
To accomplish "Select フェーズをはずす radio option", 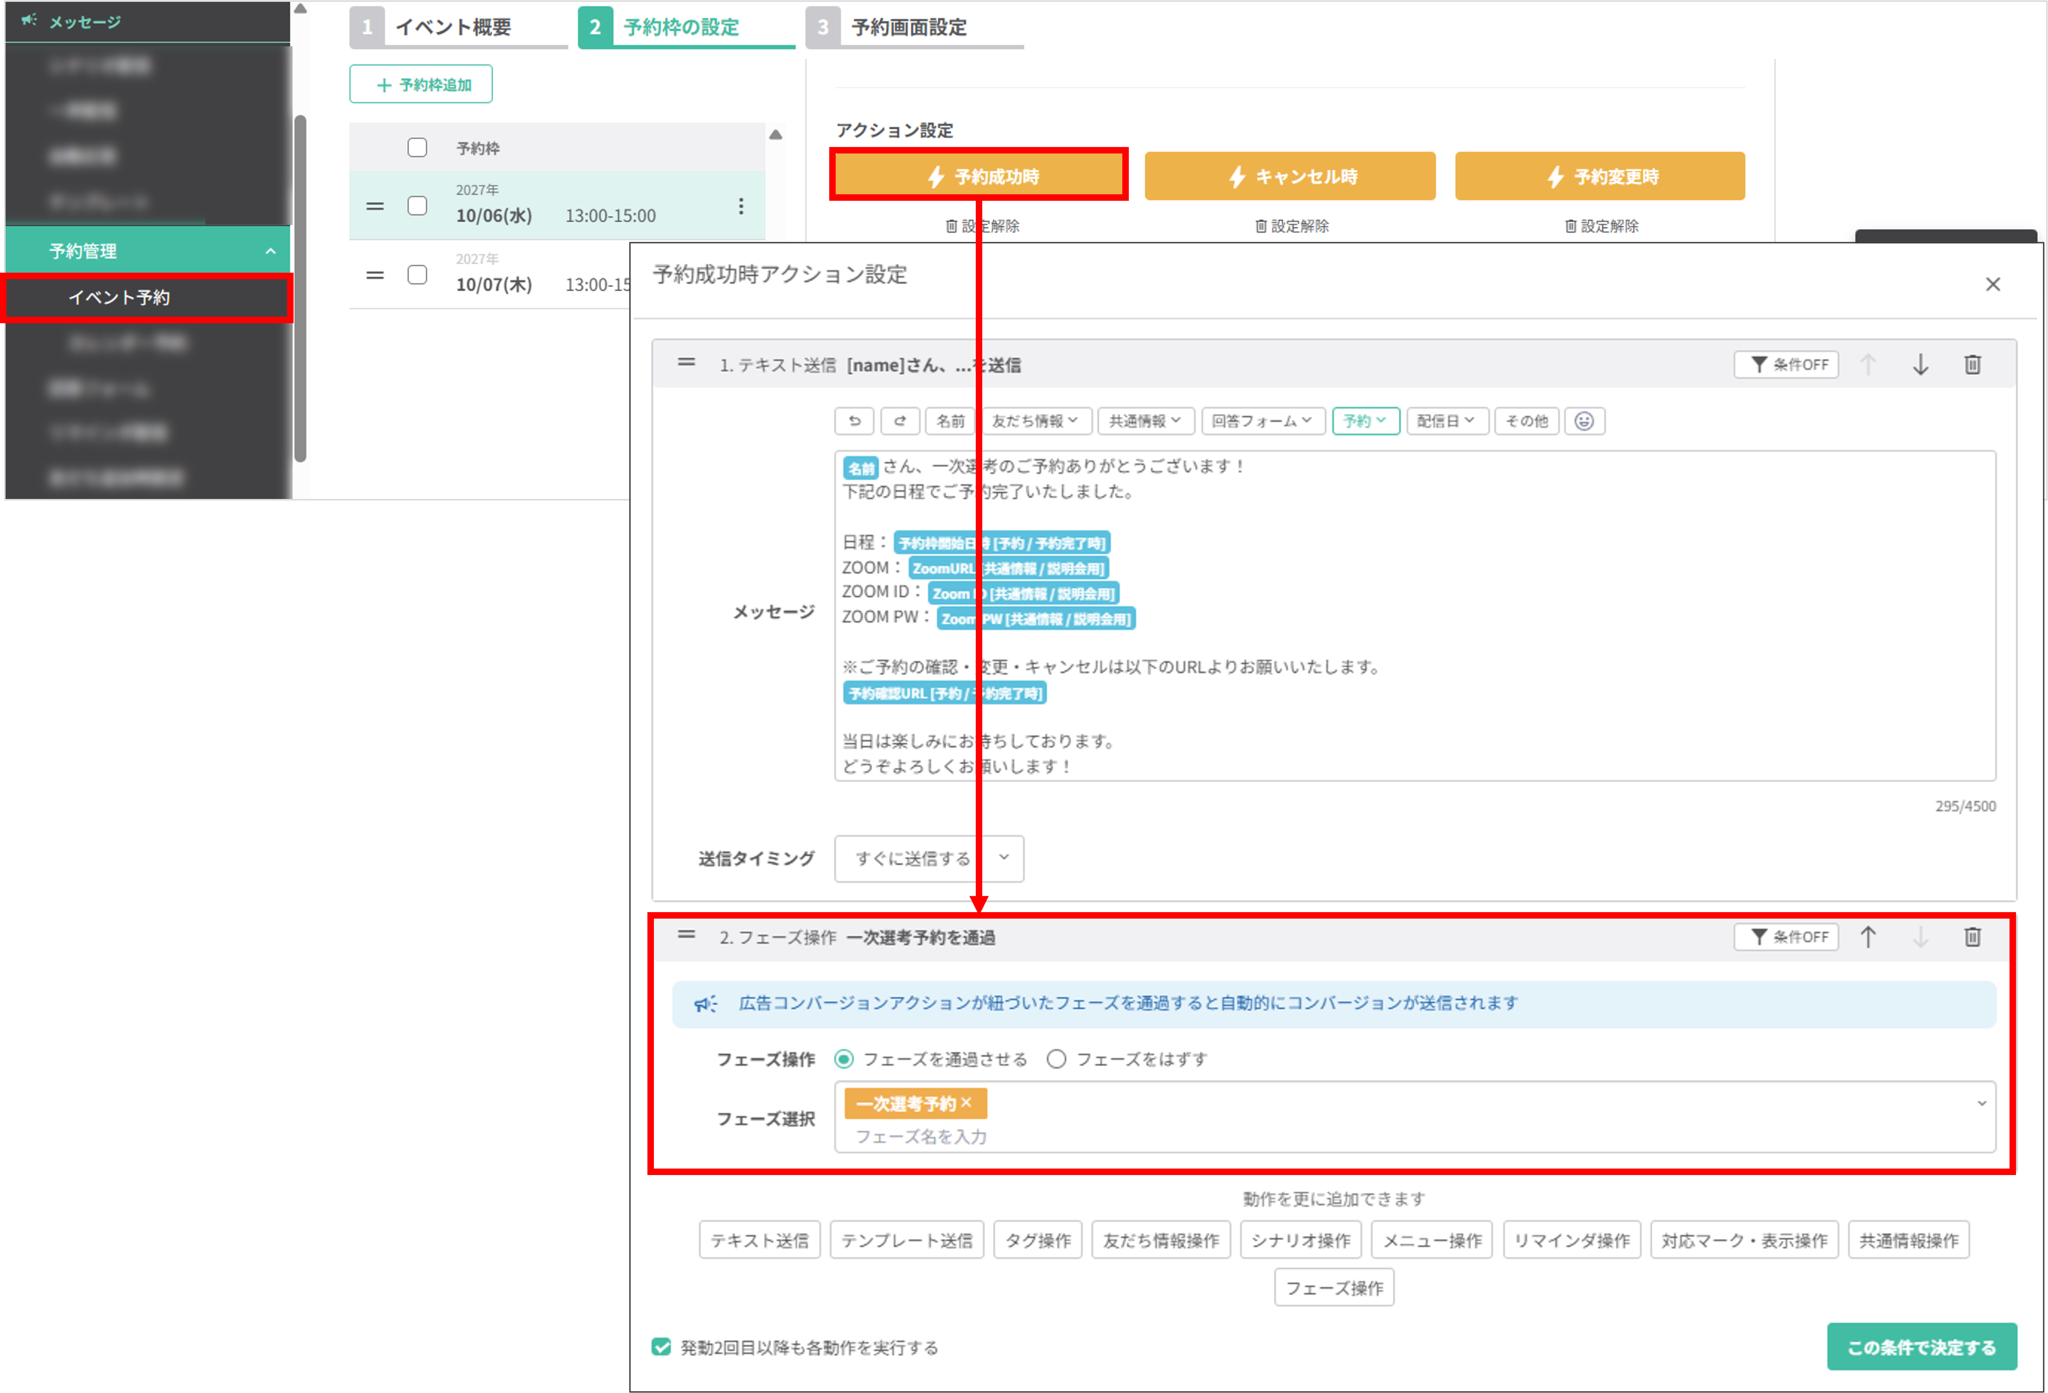I will 1056,1059.
